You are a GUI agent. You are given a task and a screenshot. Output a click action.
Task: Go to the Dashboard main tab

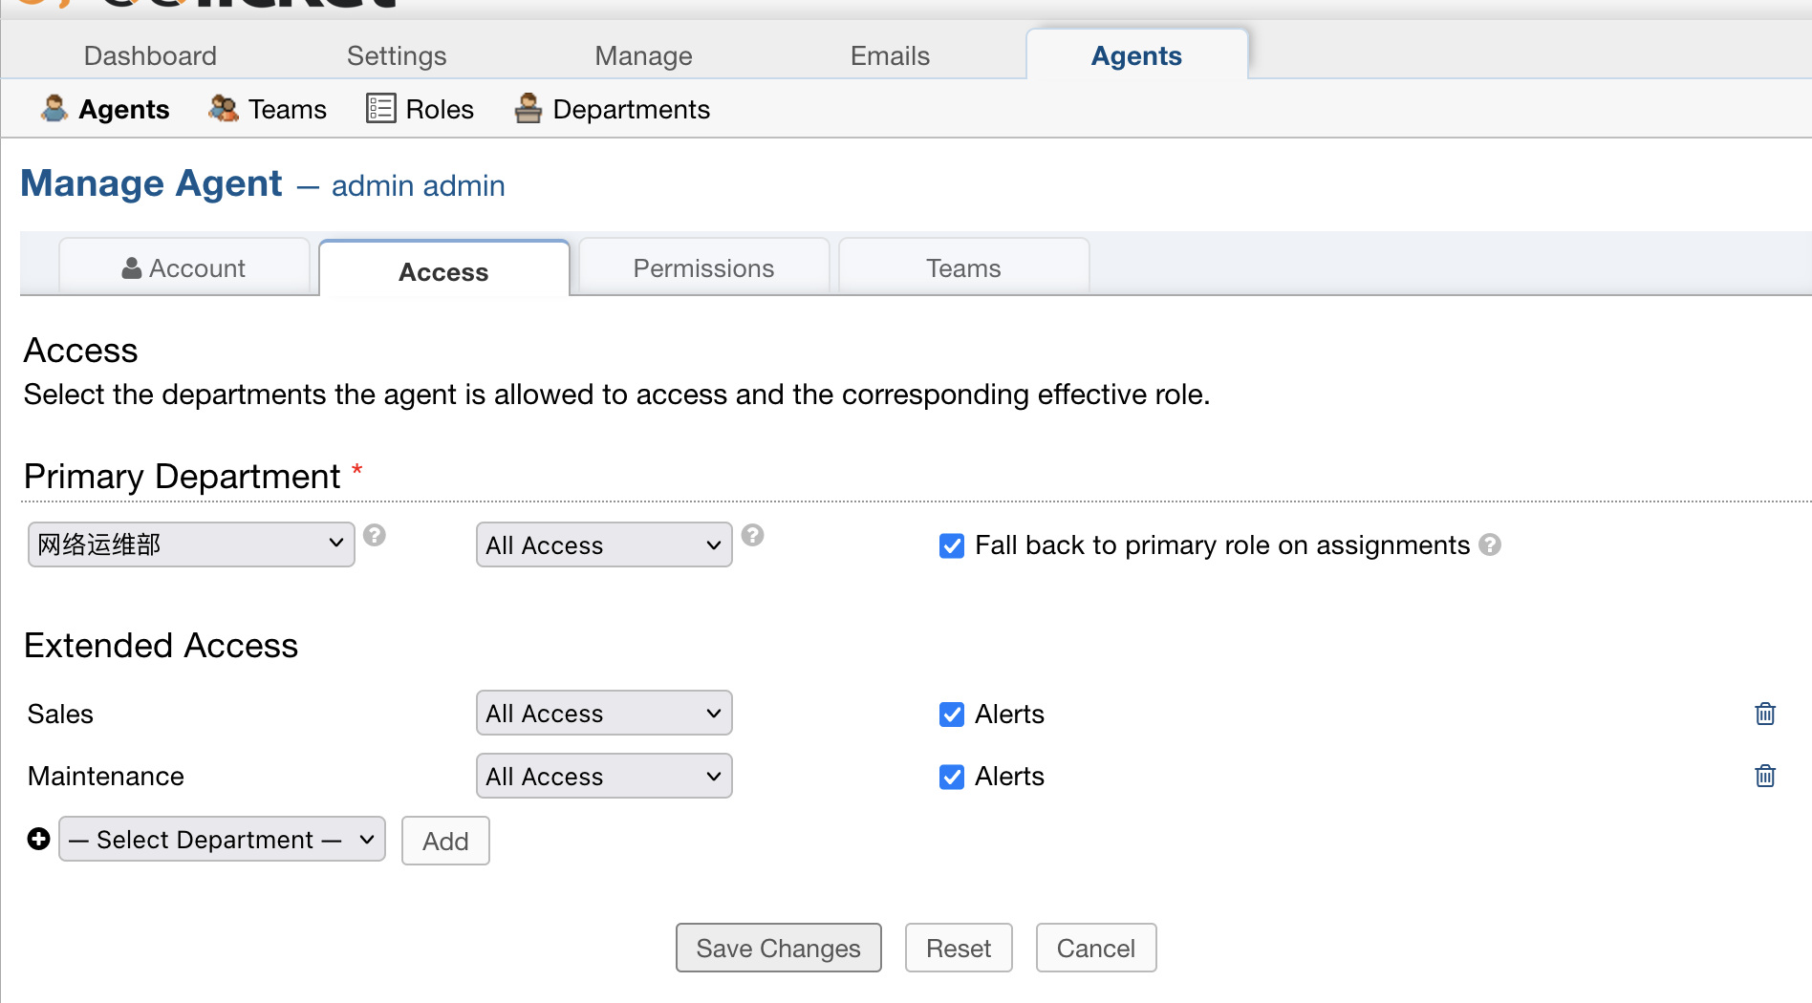pos(150,55)
